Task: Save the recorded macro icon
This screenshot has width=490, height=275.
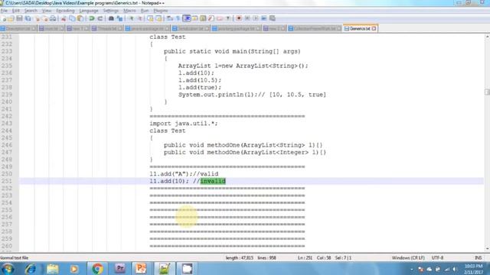Action: 273,18
